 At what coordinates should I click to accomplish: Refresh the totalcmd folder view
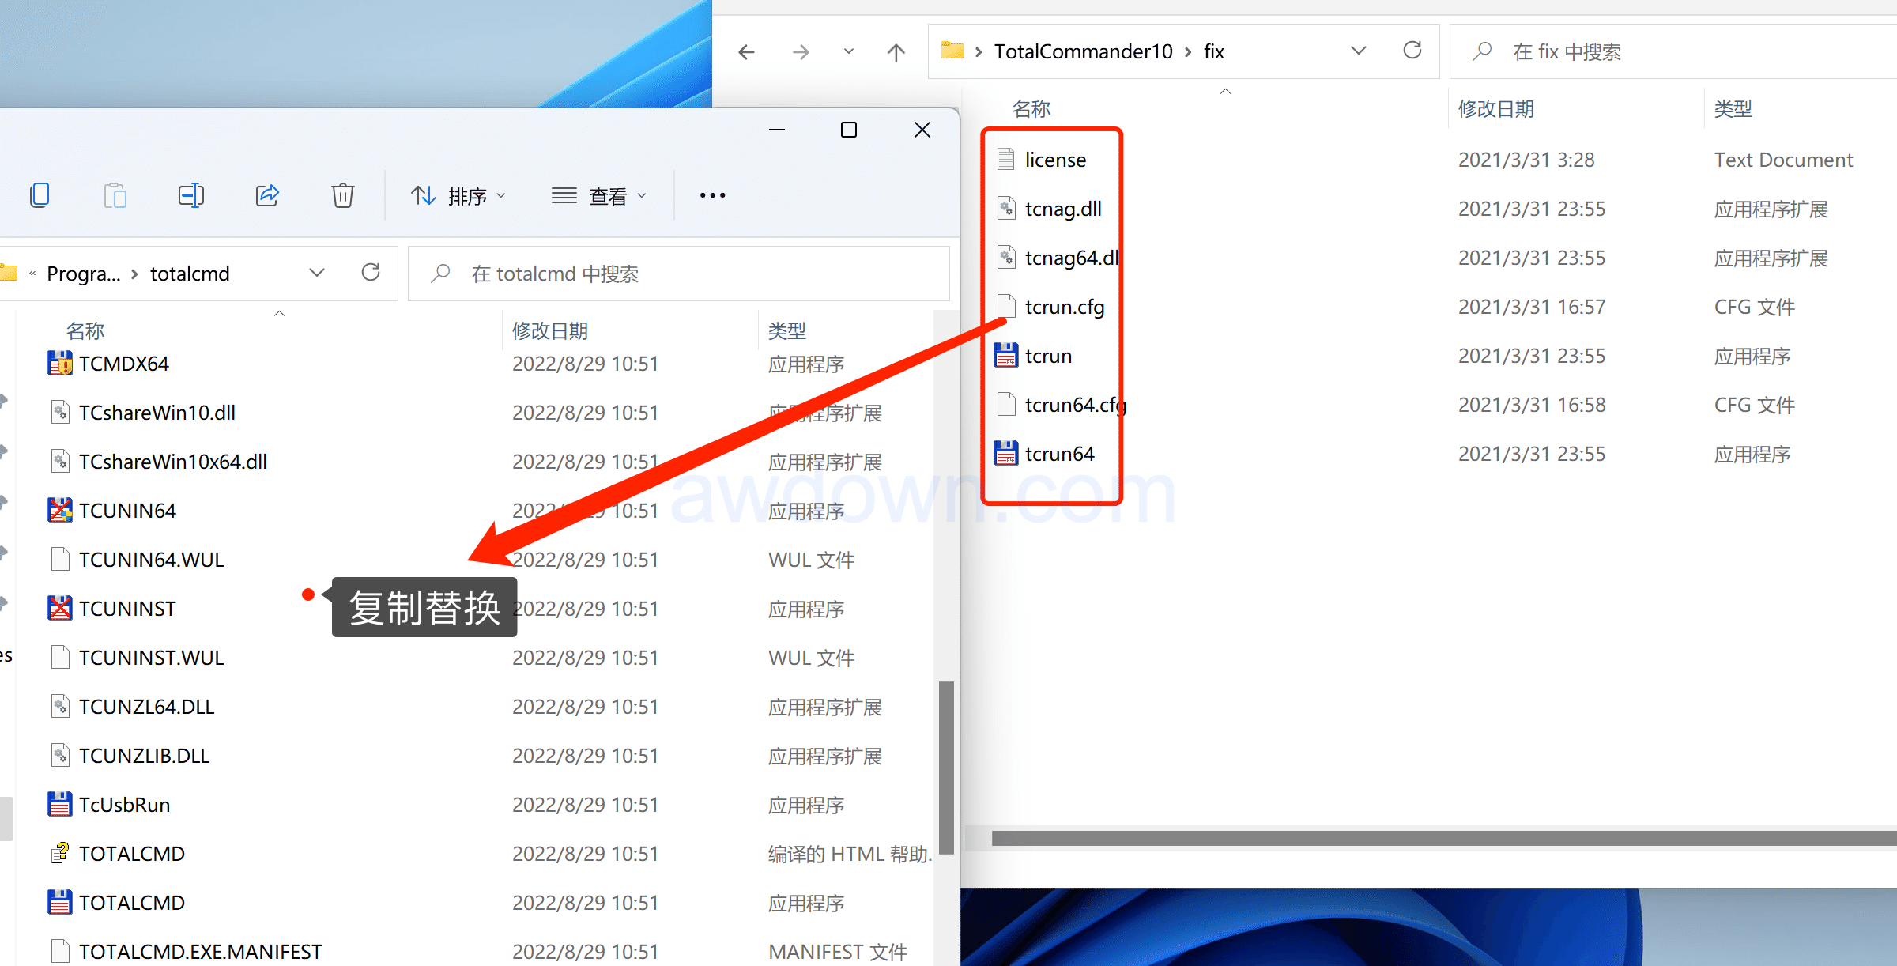[371, 273]
